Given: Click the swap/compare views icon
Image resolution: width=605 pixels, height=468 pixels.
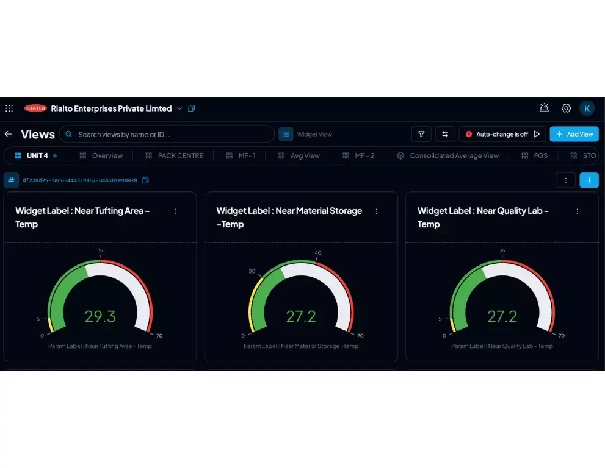Looking at the screenshot, I should [x=445, y=134].
